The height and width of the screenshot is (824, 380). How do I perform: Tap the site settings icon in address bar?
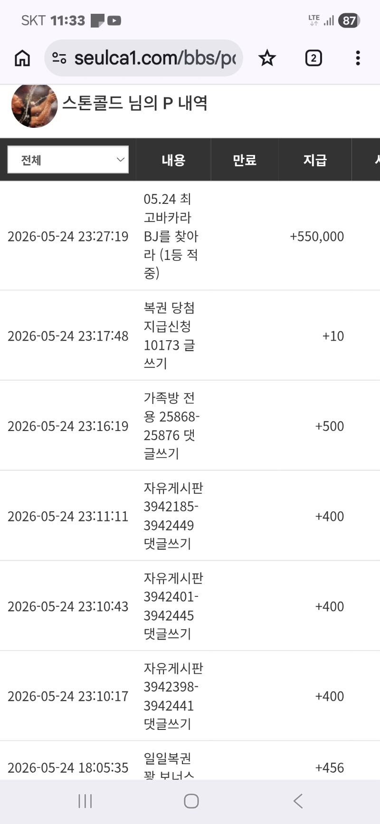[59, 58]
